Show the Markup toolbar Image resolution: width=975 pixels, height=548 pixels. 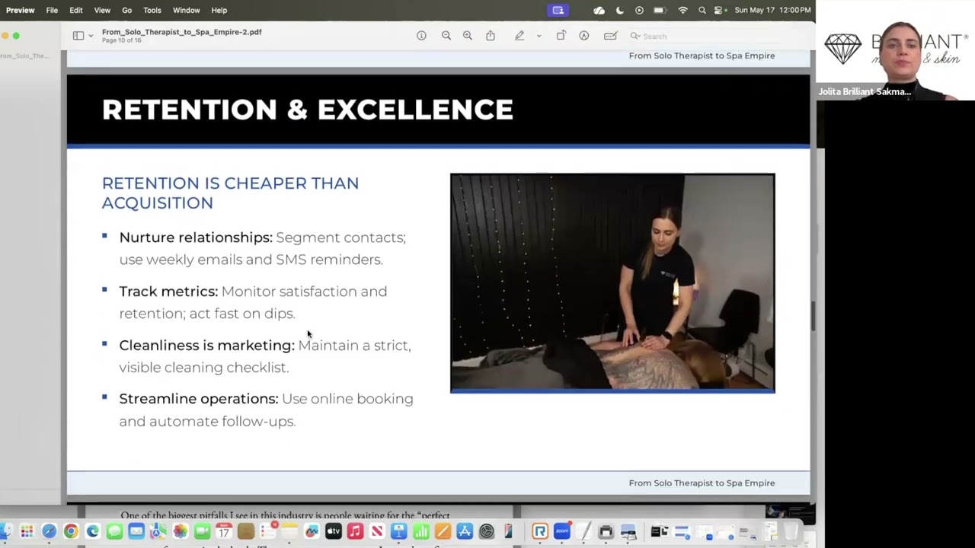click(x=584, y=36)
